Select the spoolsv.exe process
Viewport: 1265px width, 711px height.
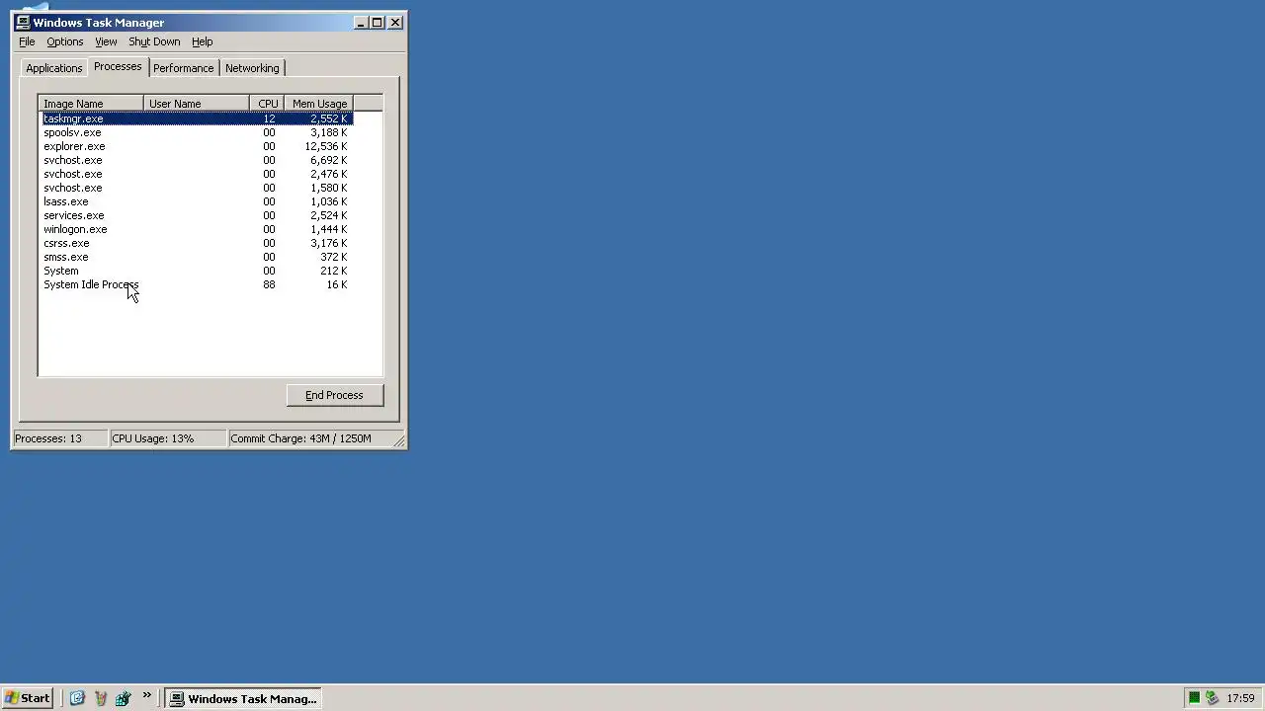pyautogui.click(x=197, y=132)
